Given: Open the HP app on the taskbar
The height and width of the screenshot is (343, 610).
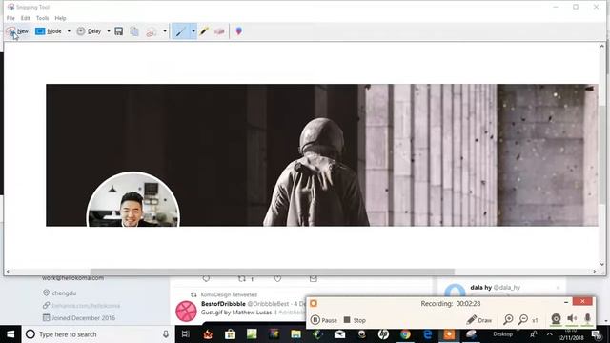Looking at the screenshot, I should click(383, 334).
